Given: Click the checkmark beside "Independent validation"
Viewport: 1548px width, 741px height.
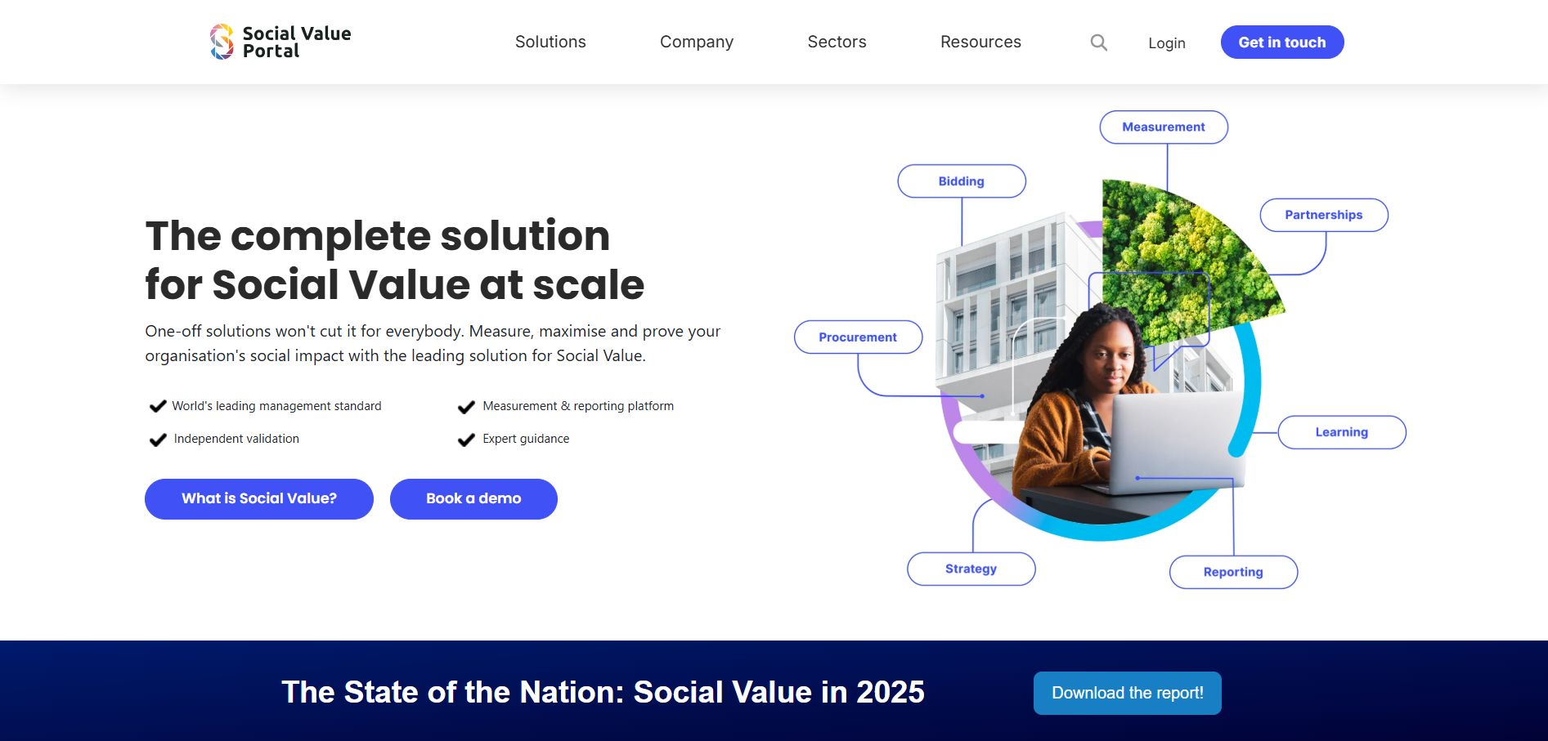Looking at the screenshot, I should pos(156,439).
